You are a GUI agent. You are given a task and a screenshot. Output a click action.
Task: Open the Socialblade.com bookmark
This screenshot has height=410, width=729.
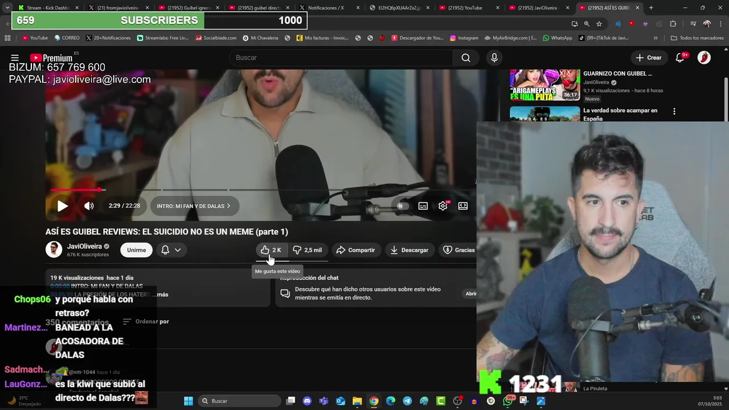click(216, 38)
